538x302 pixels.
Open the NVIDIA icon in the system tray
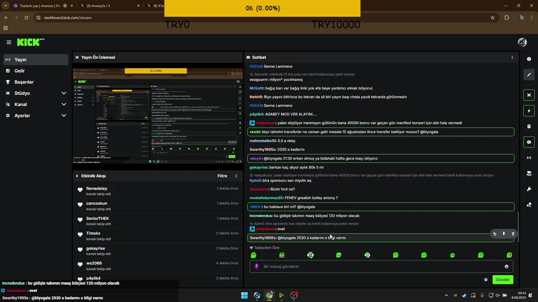click(455, 295)
